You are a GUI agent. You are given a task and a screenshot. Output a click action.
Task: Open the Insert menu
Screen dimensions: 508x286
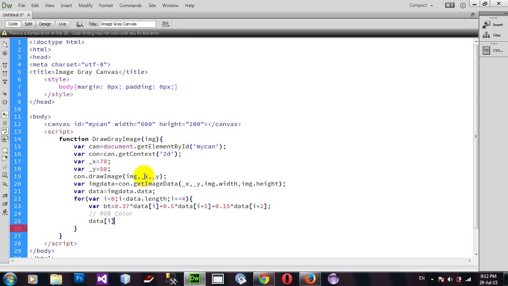point(66,6)
